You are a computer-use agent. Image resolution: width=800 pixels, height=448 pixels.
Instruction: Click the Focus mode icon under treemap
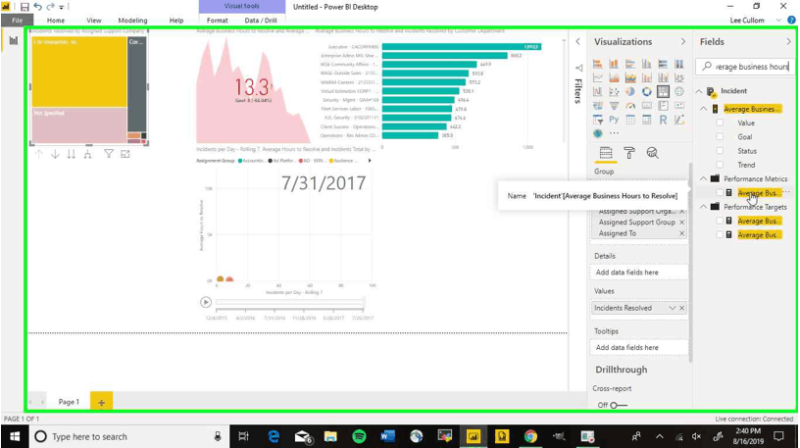(x=125, y=154)
